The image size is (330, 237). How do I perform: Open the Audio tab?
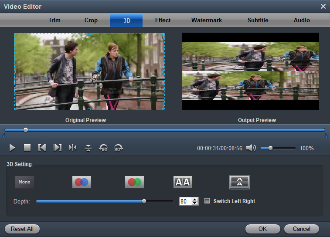point(302,20)
